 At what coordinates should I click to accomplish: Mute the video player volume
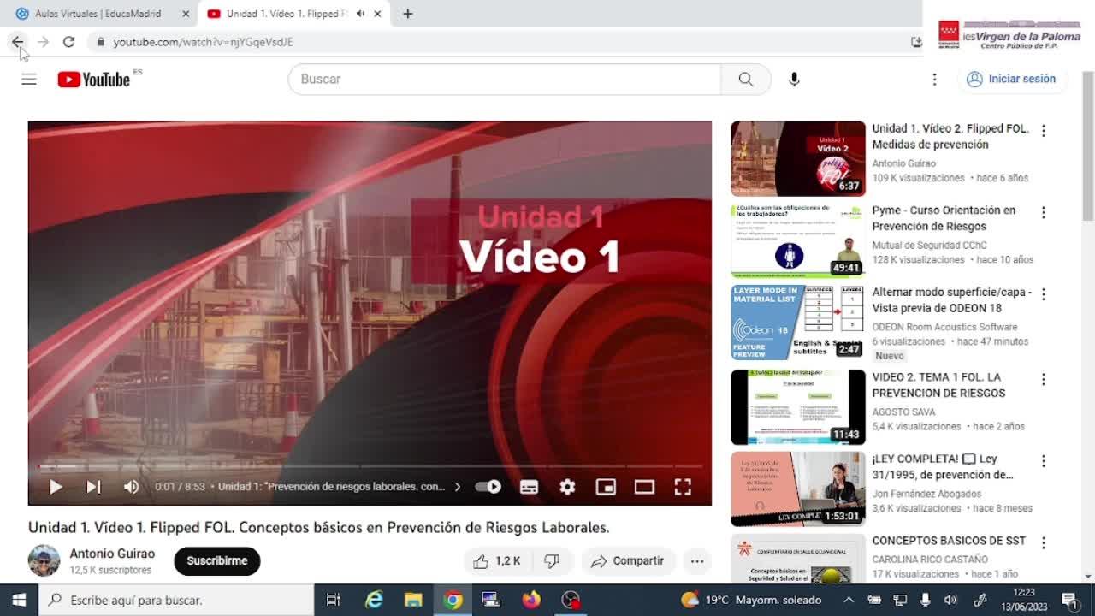(x=131, y=487)
